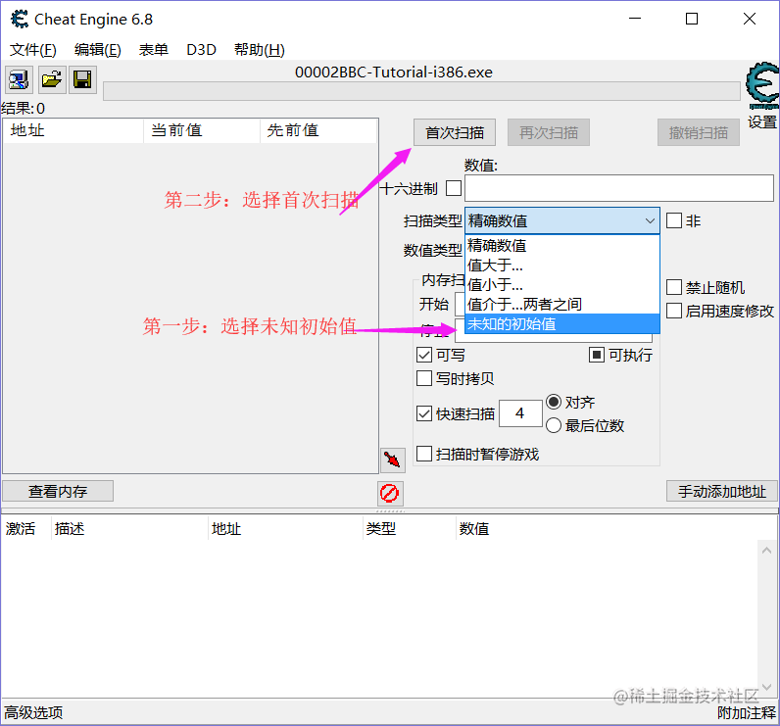Sort results by 当前值 column header

[202, 130]
